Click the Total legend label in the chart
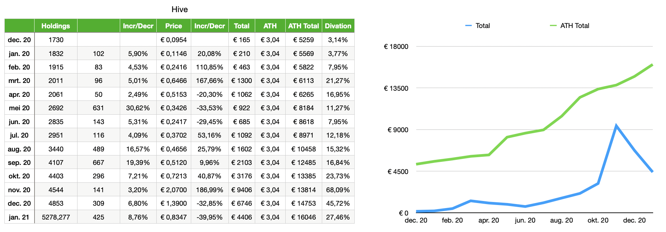 tap(483, 26)
